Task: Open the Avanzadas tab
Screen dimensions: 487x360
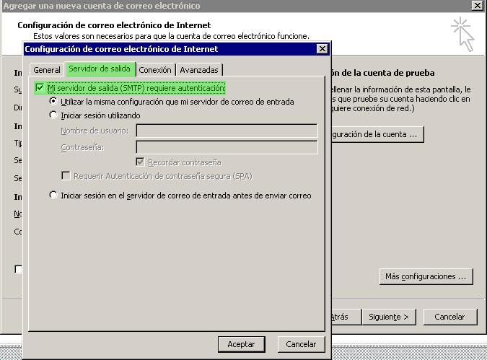Action: click(199, 70)
